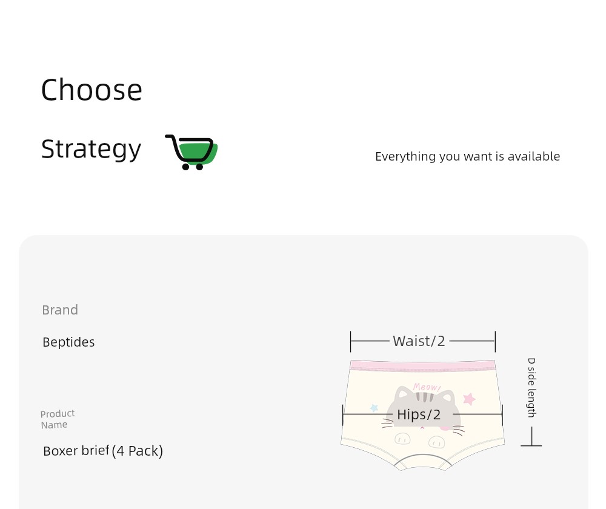
Task: Click the right paw print on briefs
Action: (x=437, y=441)
